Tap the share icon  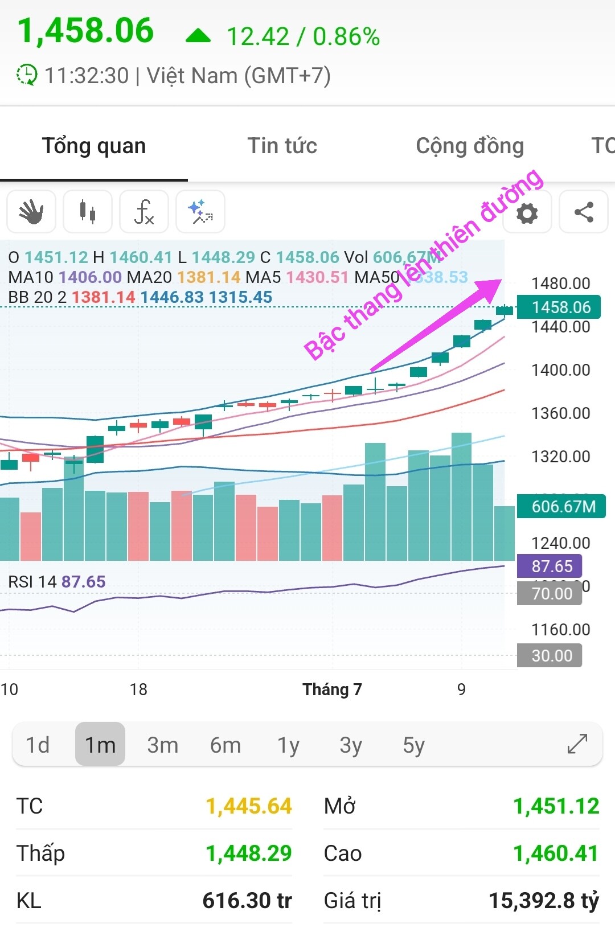pyautogui.click(x=584, y=212)
